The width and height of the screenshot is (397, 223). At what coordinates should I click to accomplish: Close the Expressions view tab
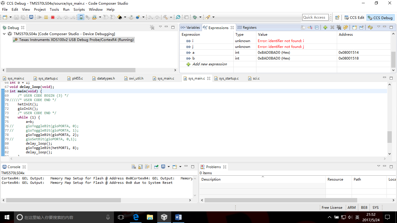232,28
